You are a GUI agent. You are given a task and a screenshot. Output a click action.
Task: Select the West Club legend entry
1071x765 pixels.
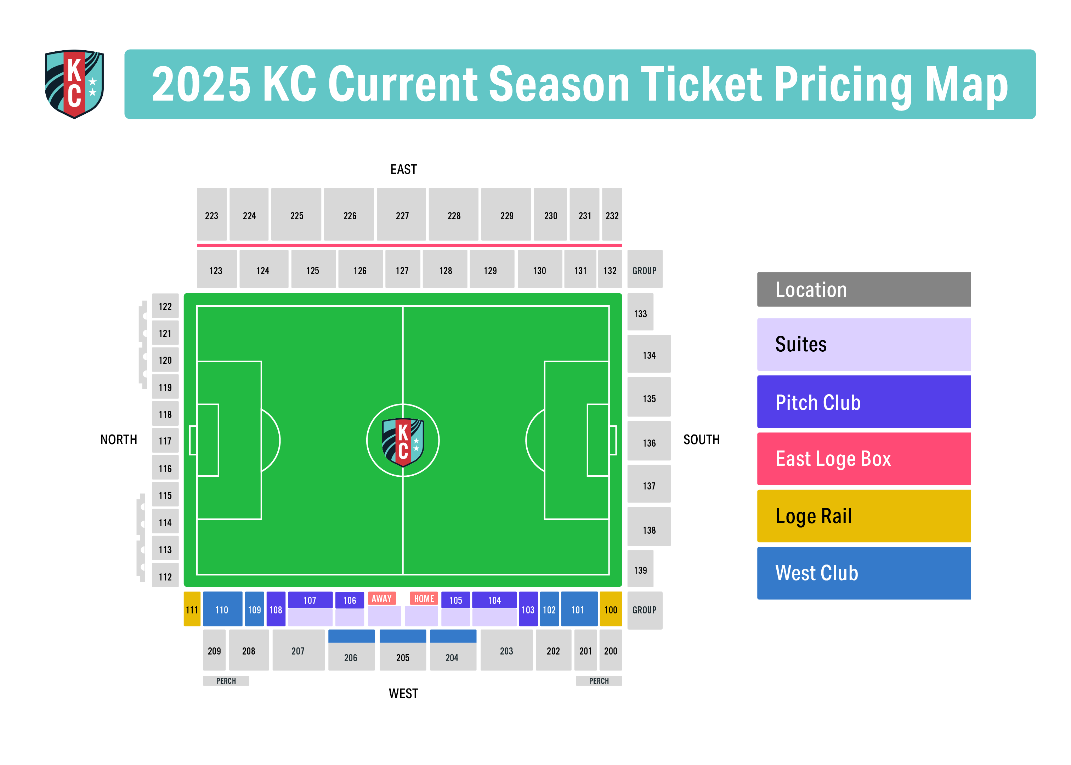pyautogui.click(x=863, y=573)
